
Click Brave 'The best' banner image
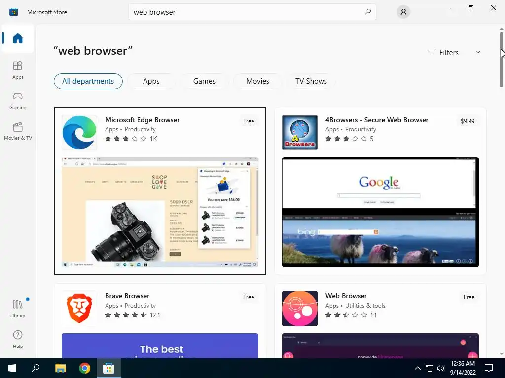[x=160, y=346]
